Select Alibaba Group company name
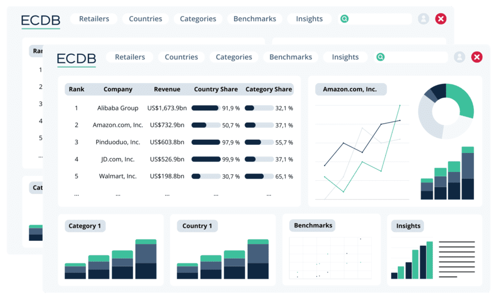Viewport: 500px width, 299px height. [118, 108]
